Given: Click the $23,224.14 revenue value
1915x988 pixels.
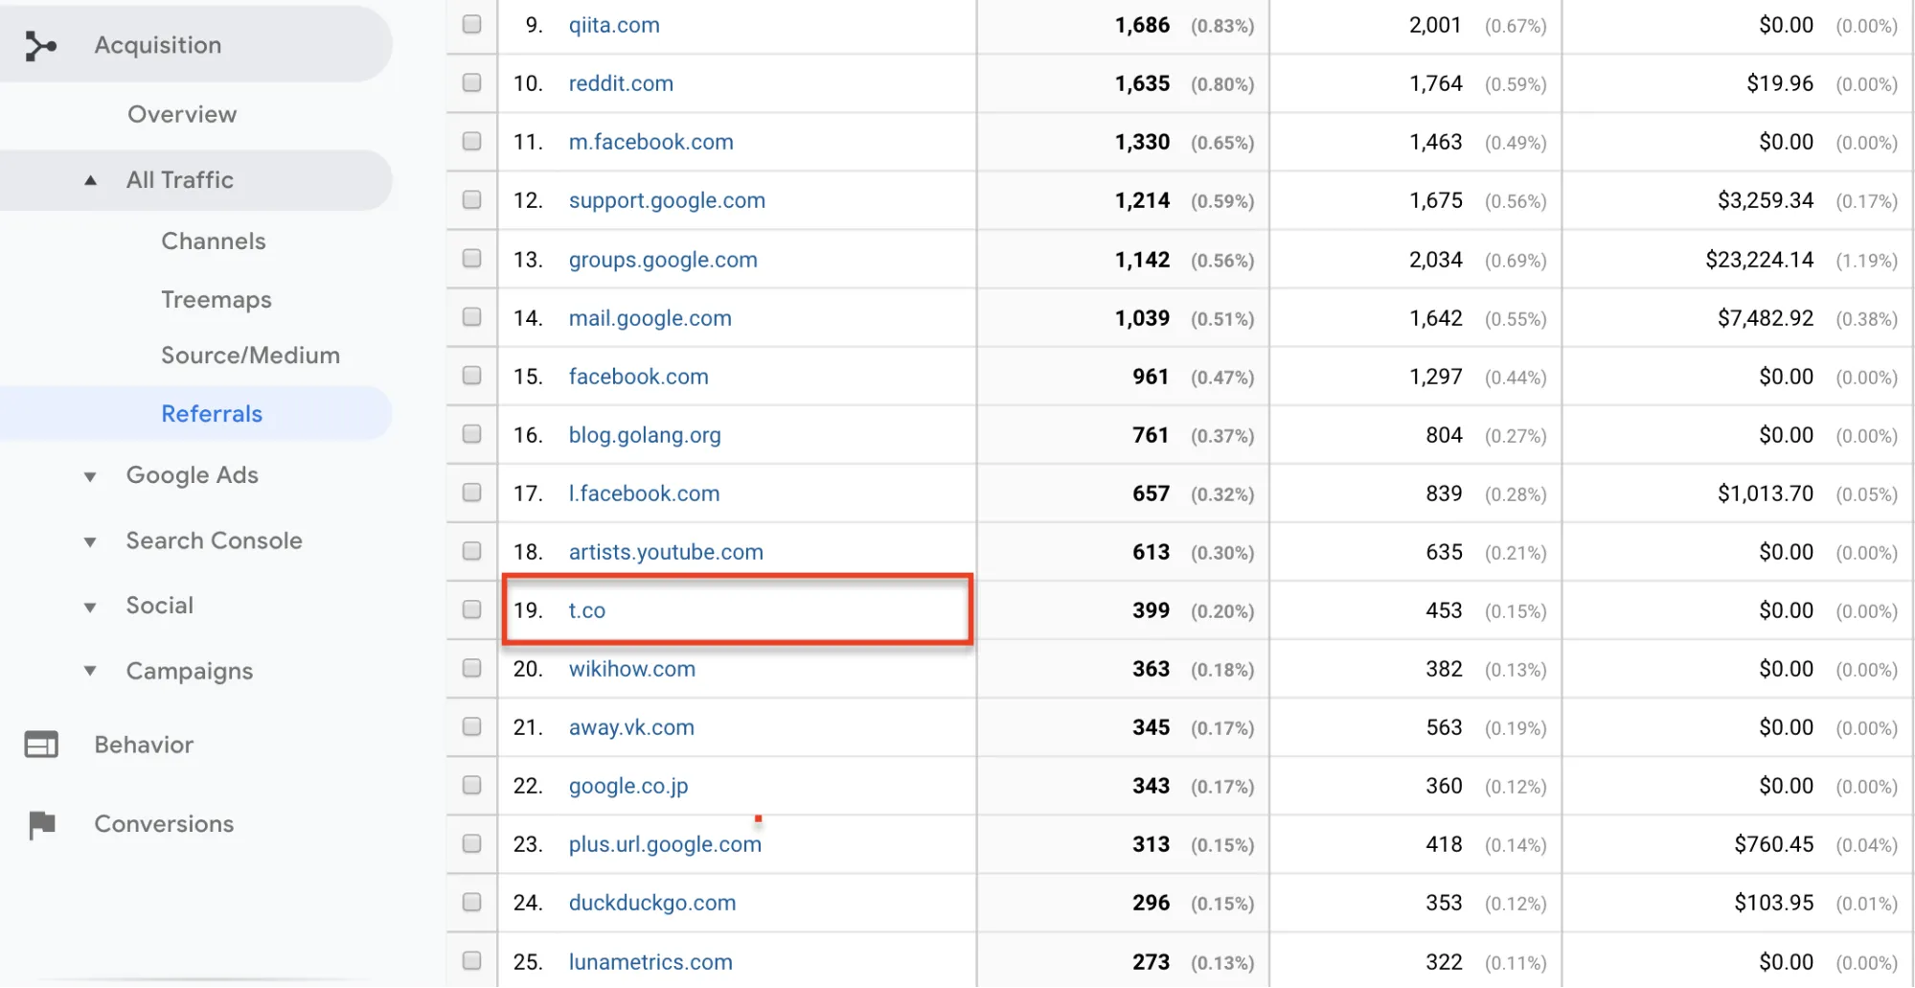Looking at the screenshot, I should click(1759, 260).
